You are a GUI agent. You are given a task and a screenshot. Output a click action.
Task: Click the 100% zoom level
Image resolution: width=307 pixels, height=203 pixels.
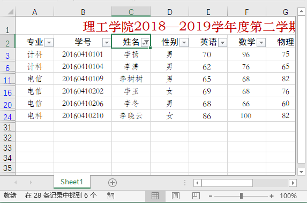coord(288,196)
